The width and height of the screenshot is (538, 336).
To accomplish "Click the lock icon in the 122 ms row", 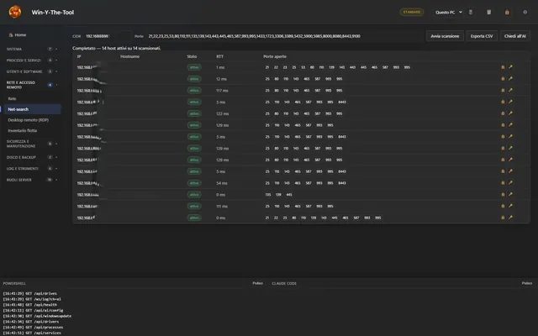I will (503, 113).
